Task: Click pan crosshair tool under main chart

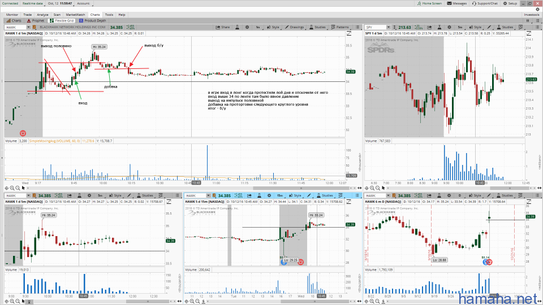Action: [x=7, y=188]
